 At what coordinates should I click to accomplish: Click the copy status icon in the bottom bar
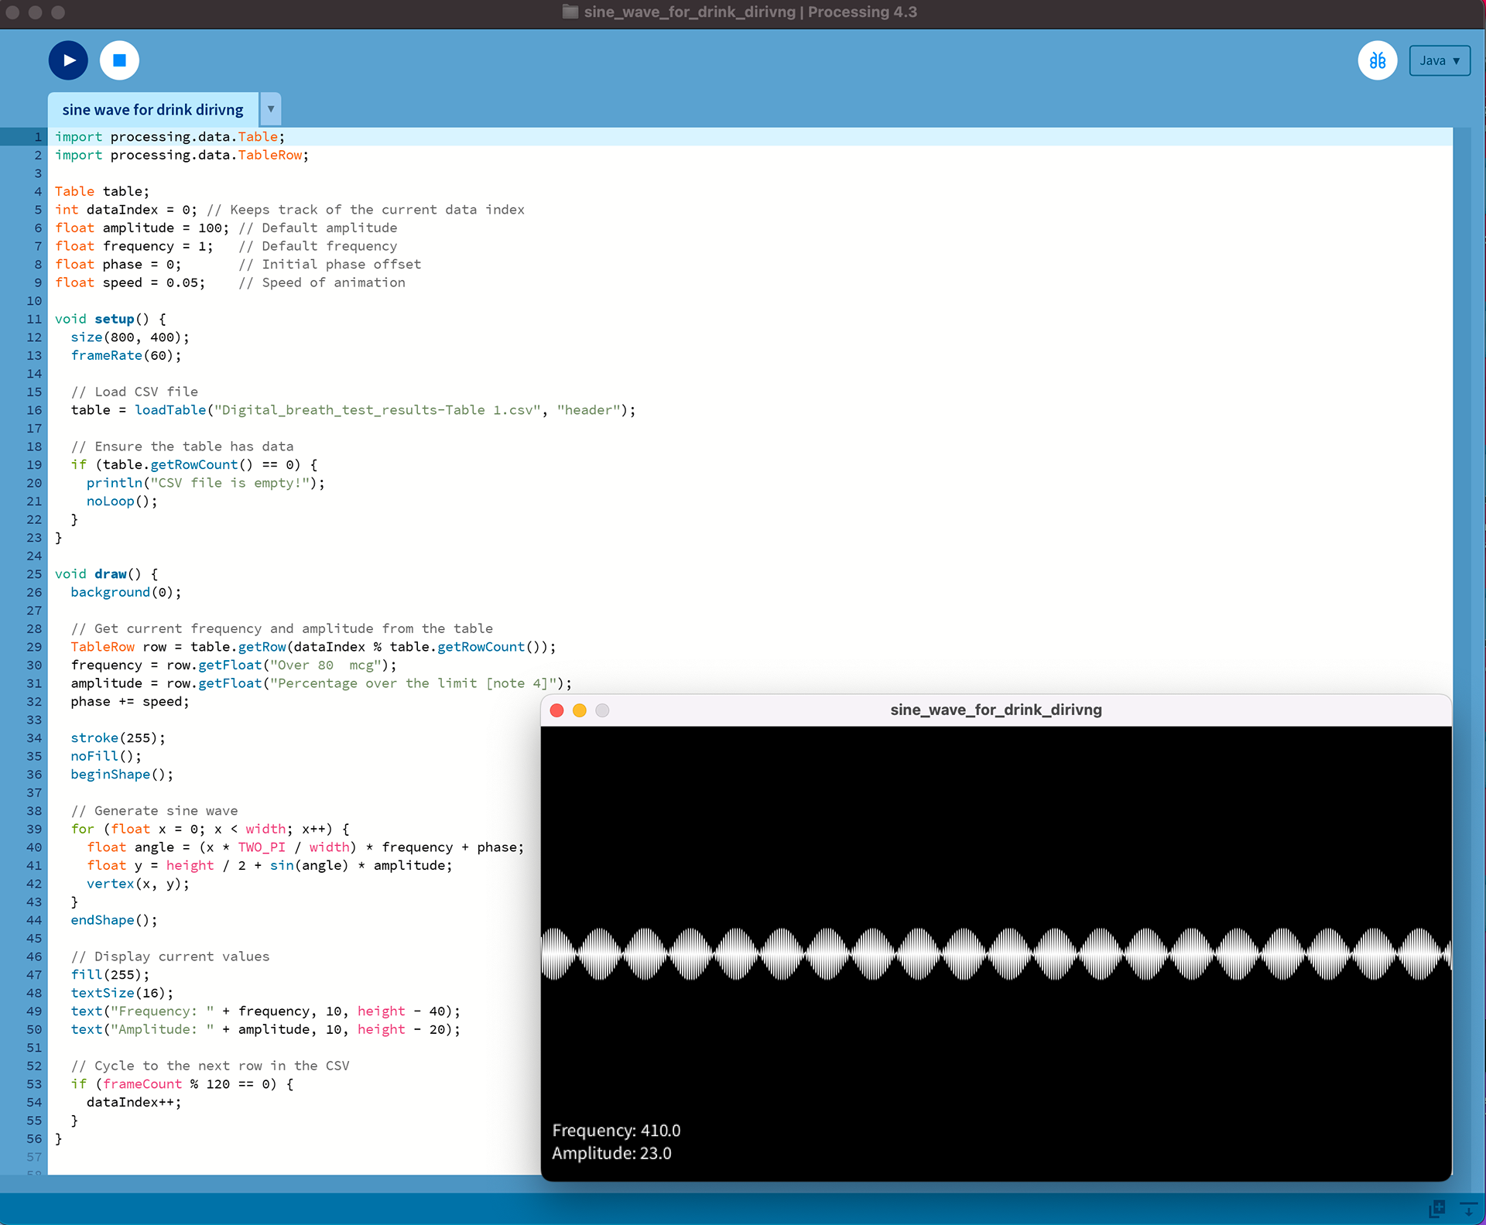point(1436,1208)
